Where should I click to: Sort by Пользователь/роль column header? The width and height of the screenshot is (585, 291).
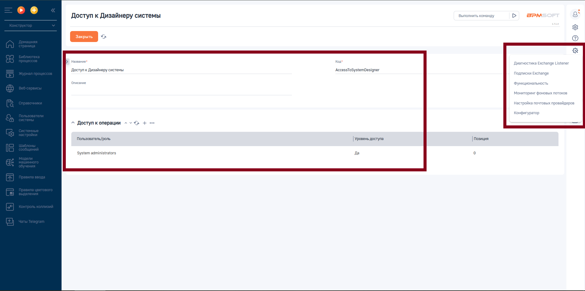pos(94,139)
